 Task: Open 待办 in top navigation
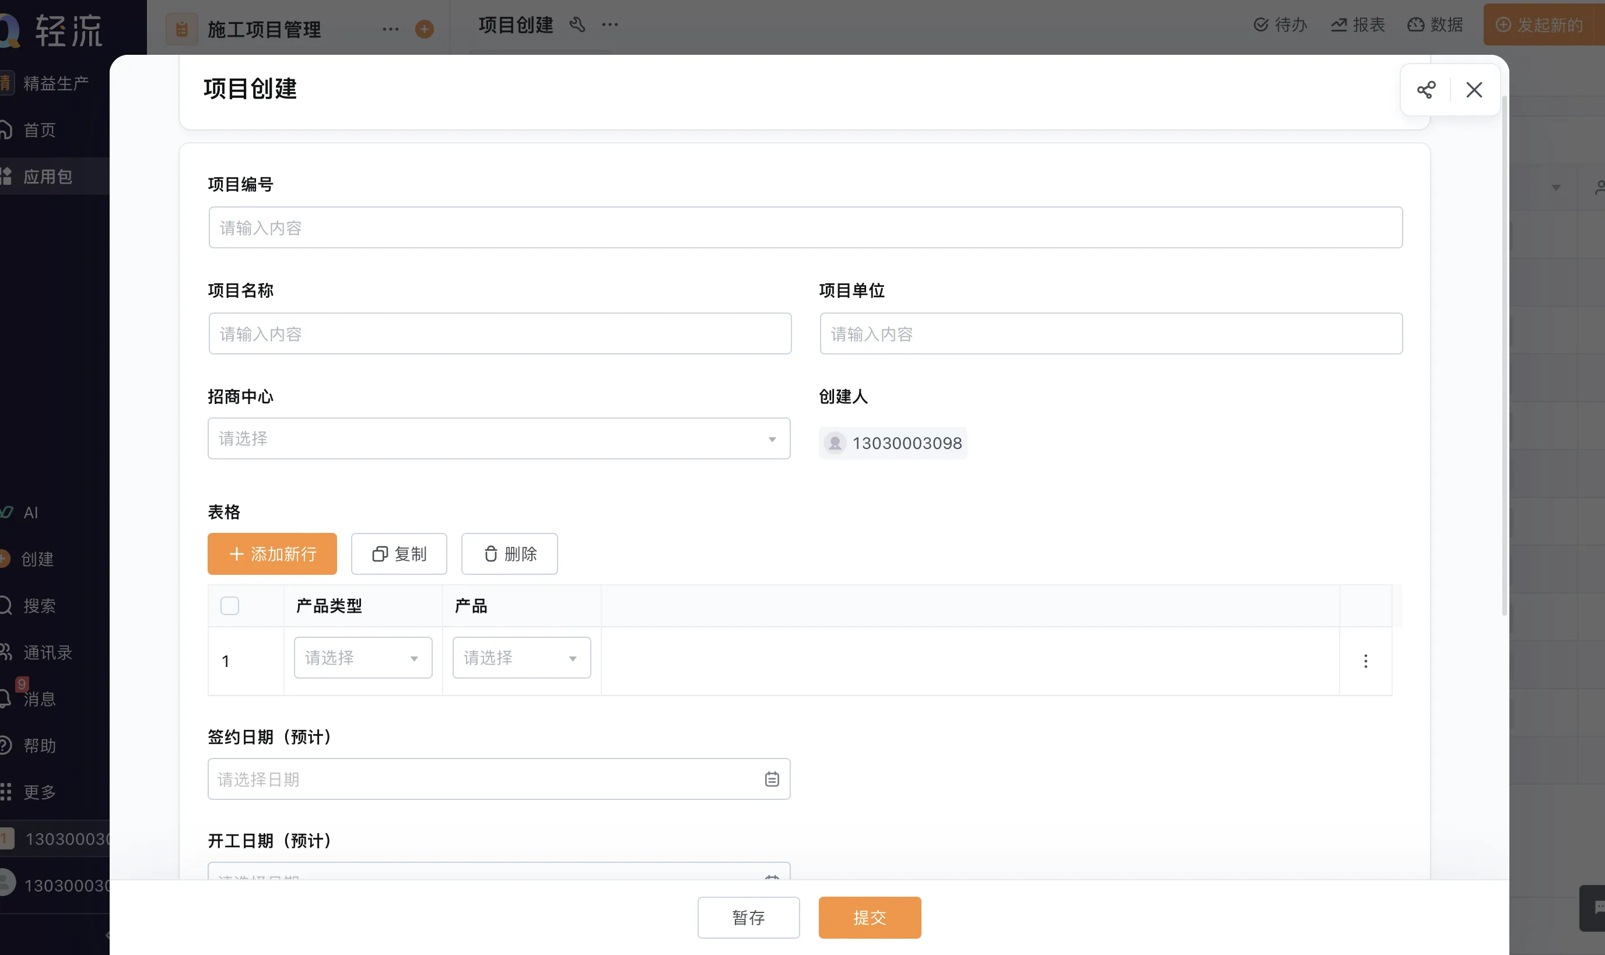pos(1280,25)
